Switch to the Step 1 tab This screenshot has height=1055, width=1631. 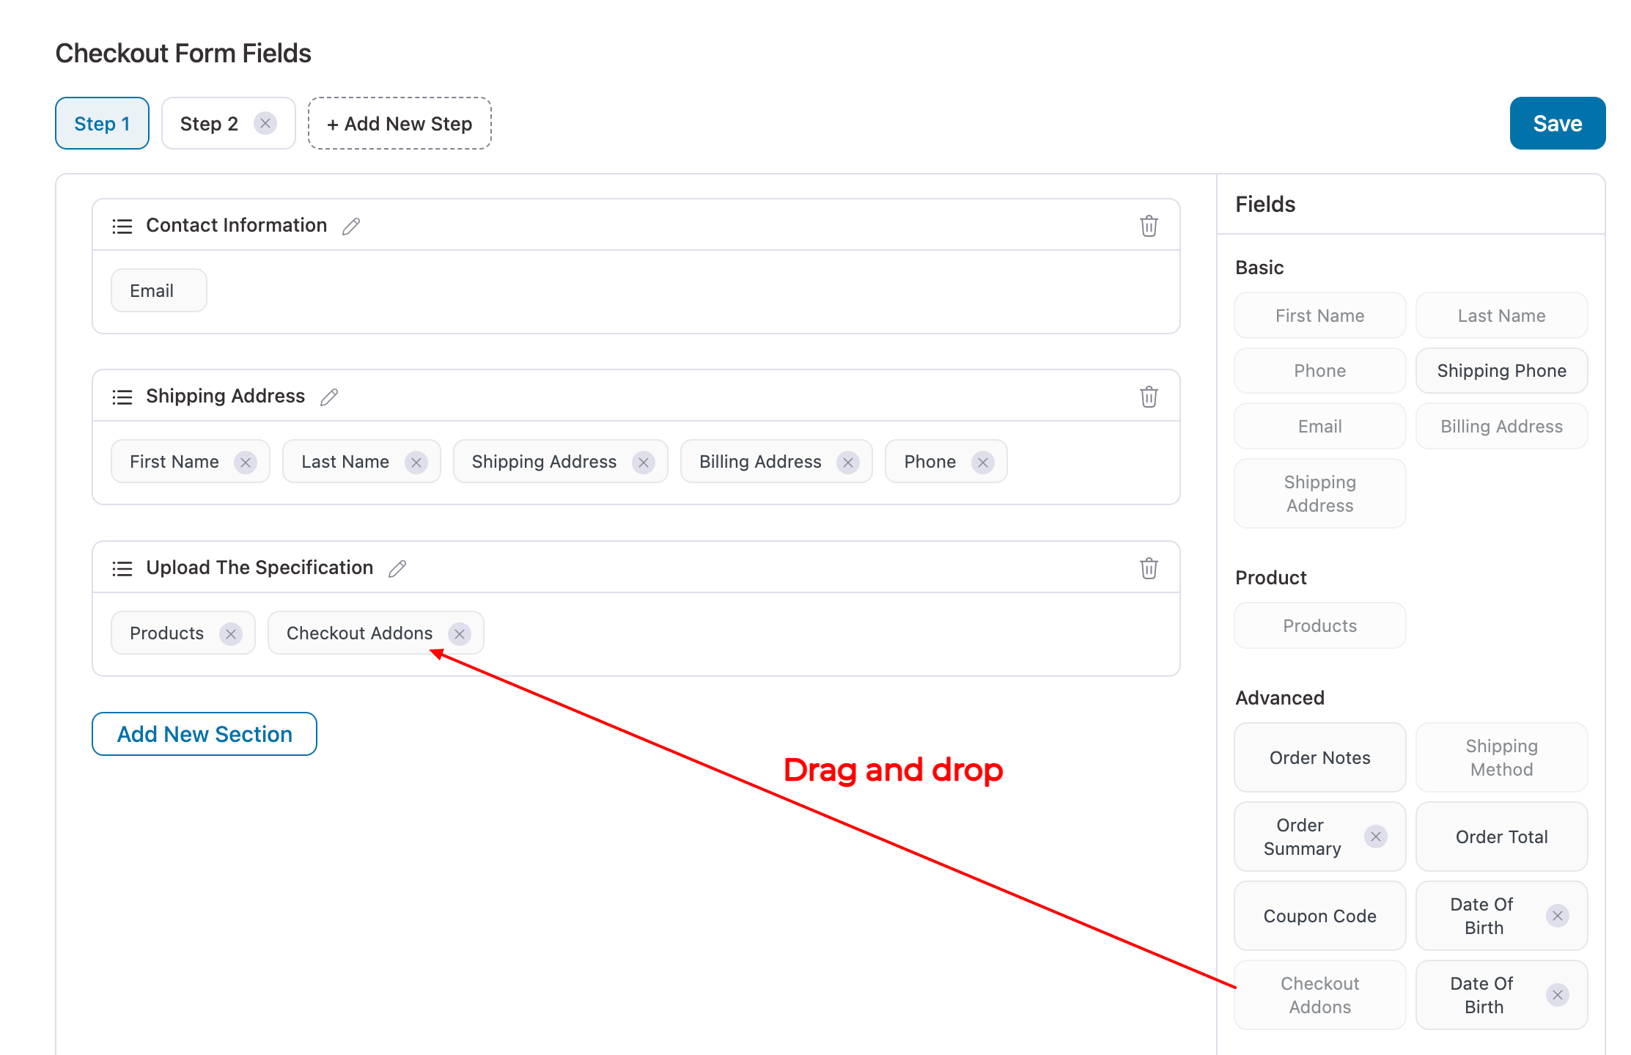pyautogui.click(x=102, y=123)
